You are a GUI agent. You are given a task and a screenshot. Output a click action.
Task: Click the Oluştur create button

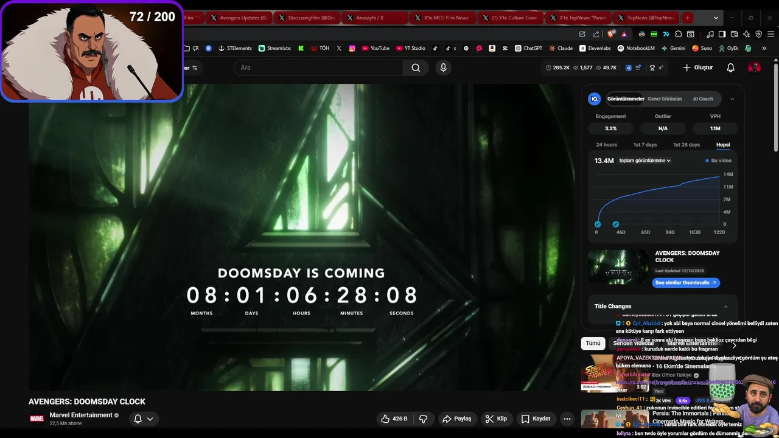click(x=698, y=68)
